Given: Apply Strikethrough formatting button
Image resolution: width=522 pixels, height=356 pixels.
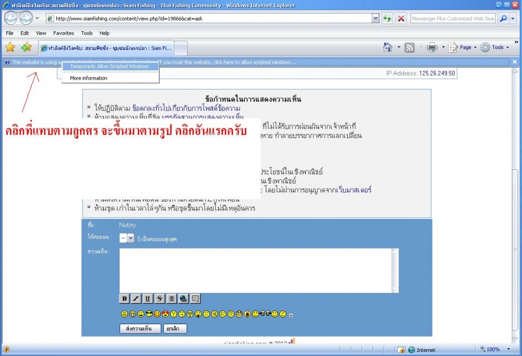Looking at the screenshot, I should [x=160, y=299].
